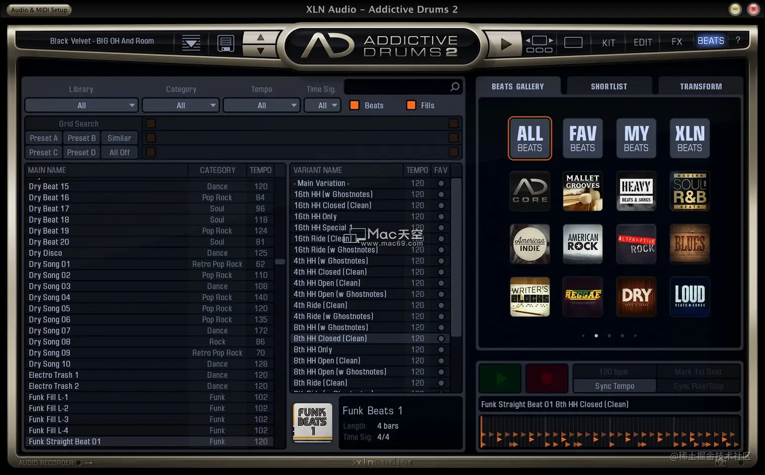Open the Beats Gallery tab
This screenshot has width=765, height=475.
[518, 87]
